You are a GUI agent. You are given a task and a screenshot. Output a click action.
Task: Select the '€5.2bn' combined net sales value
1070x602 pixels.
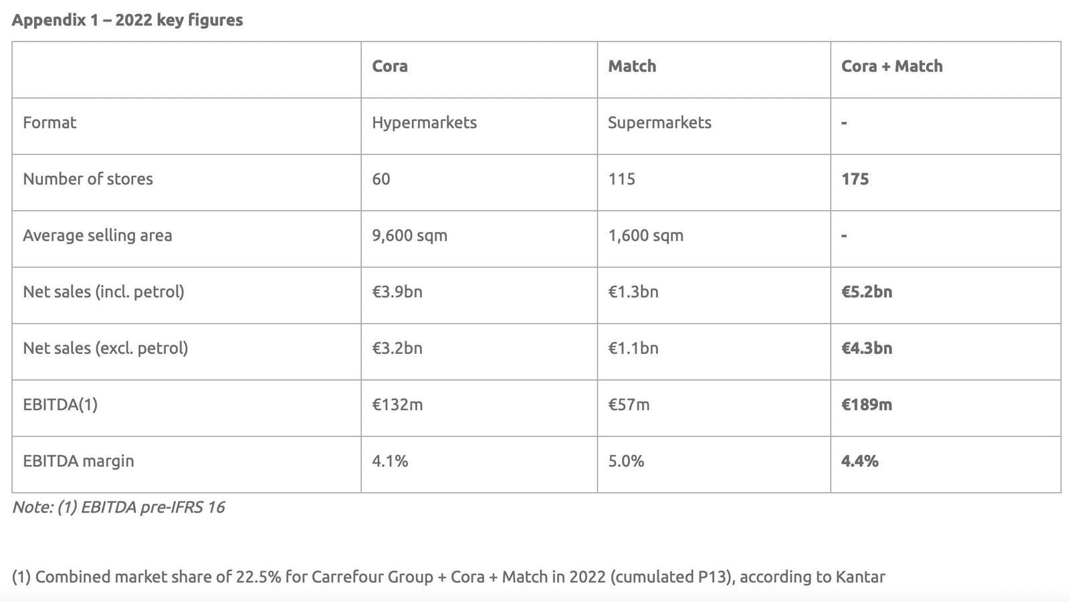[866, 292]
